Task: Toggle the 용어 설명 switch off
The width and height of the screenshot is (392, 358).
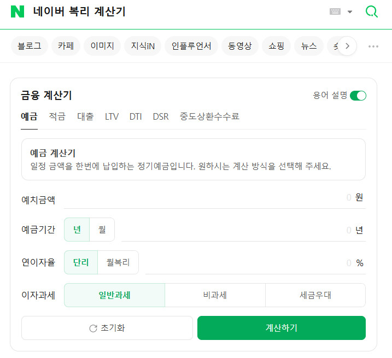Action: click(x=358, y=96)
